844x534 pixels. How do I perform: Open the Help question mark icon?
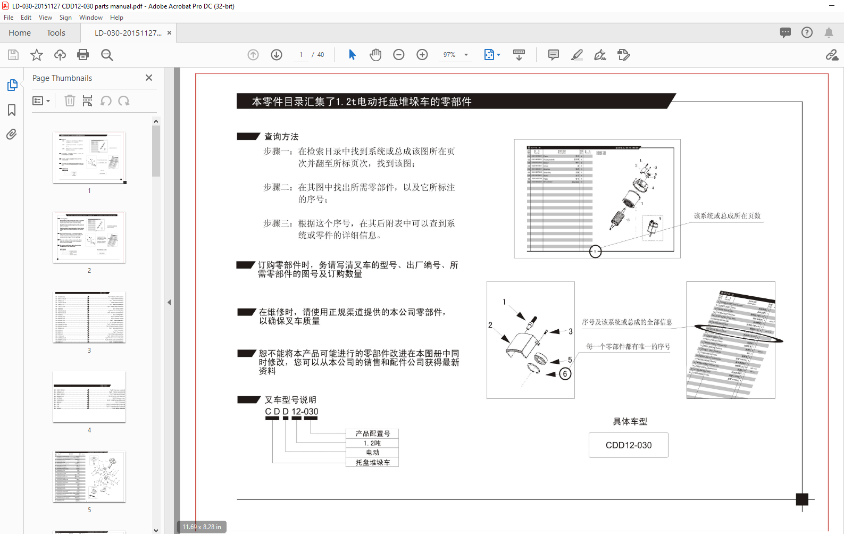[807, 32]
